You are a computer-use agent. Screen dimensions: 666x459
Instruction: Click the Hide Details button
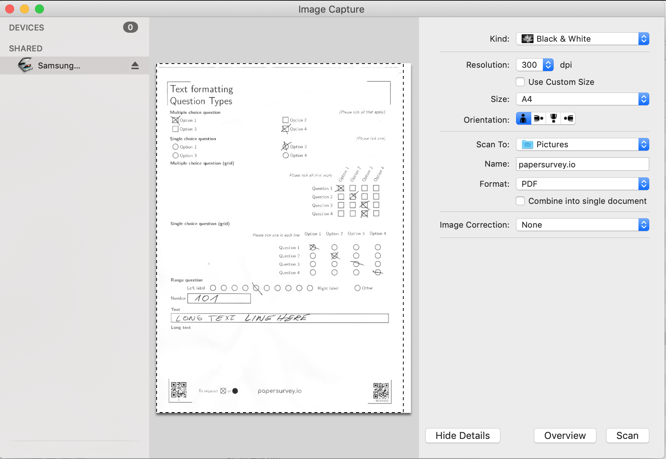click(463, 436)
